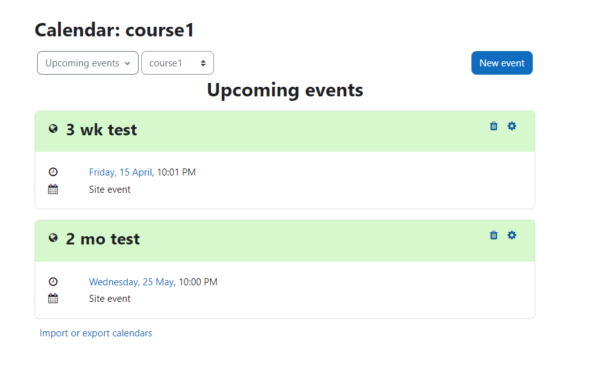This screenshot has width=596, height=367.
Task: Expand the course1 course selector
Action: pos(178,63)
